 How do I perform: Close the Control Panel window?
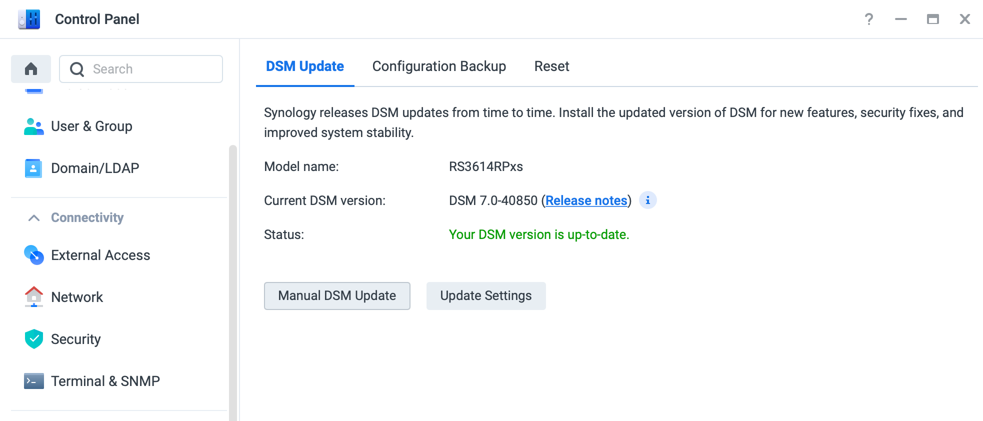point(965,19)
